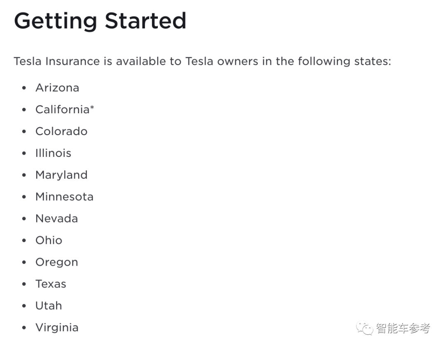This screenshot has height=348, width=445.
Task: Click the Utah entry
Action: pyautogui.click(x=49, y=306)
